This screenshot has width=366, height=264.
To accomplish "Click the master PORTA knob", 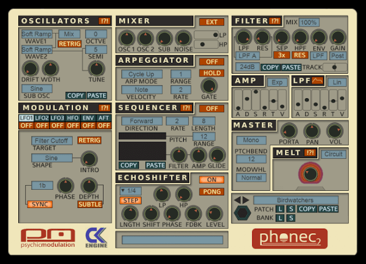I will [289, 131].
